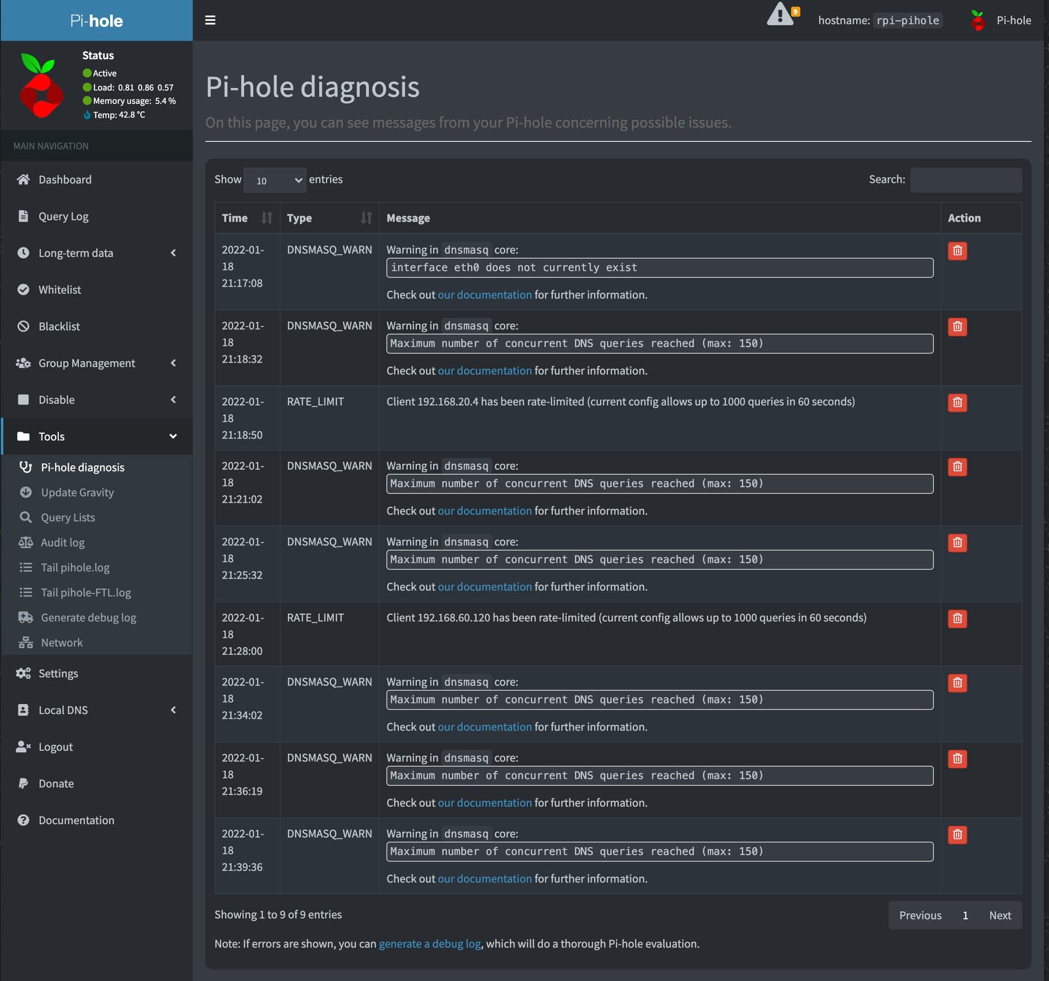1049x981 pixels.
Task: Click the rpi-pihole hostname label
Action: (907, 21)
